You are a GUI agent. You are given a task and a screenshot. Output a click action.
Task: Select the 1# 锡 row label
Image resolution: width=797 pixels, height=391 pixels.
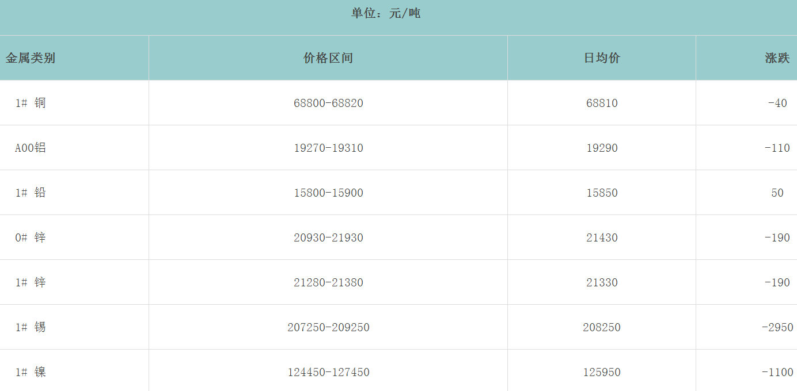click(x=31, y=328)
